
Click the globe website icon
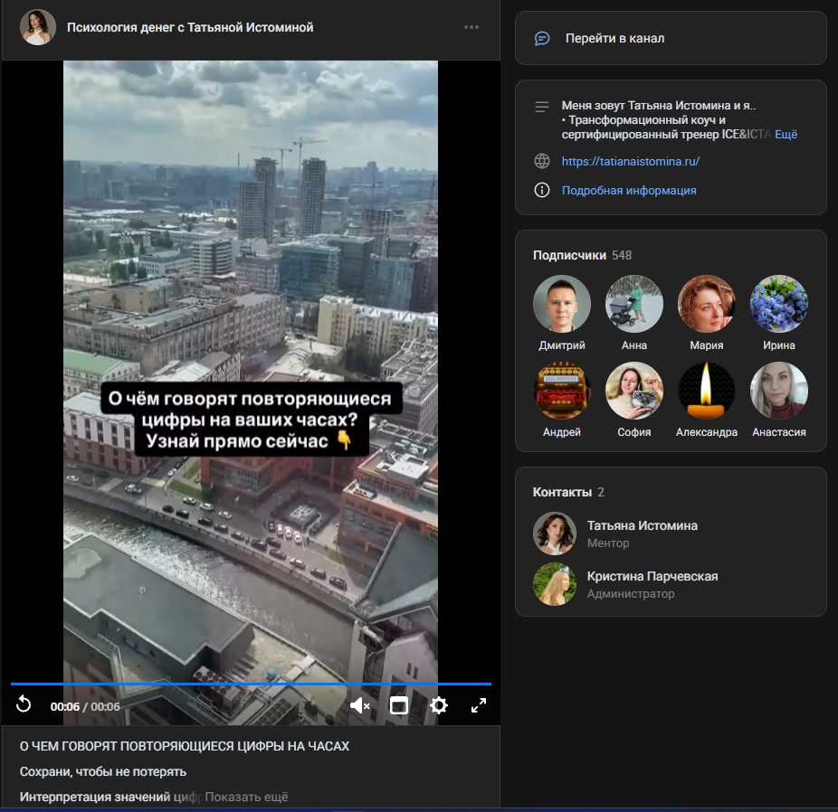542,161
